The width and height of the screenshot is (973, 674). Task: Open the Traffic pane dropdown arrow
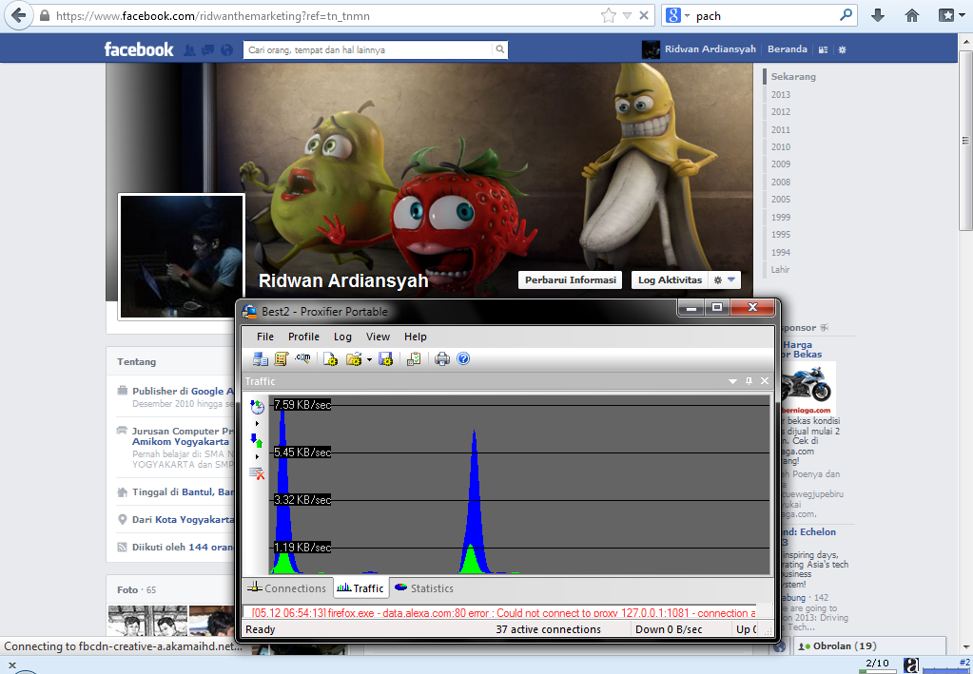click(733, 381)
